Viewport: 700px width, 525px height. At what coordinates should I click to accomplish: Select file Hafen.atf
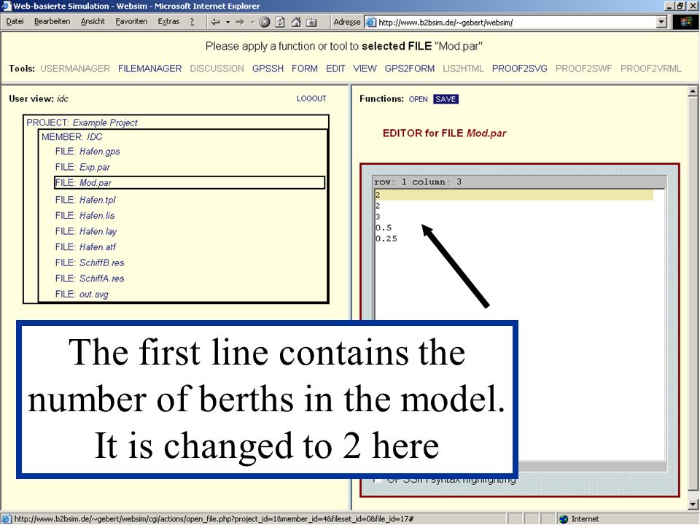(x=85, y=247)
